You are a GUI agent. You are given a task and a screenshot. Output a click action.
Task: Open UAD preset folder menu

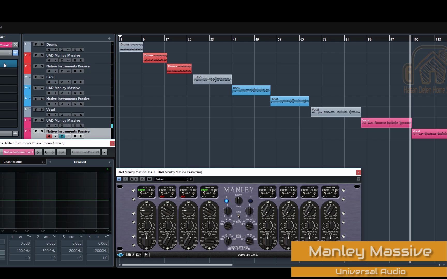click(x=138, y=255)
